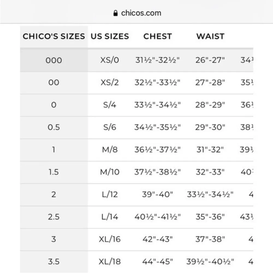Select the 000 size row cell
This screenshot has height=273, width=273.
tap(54, 60)
